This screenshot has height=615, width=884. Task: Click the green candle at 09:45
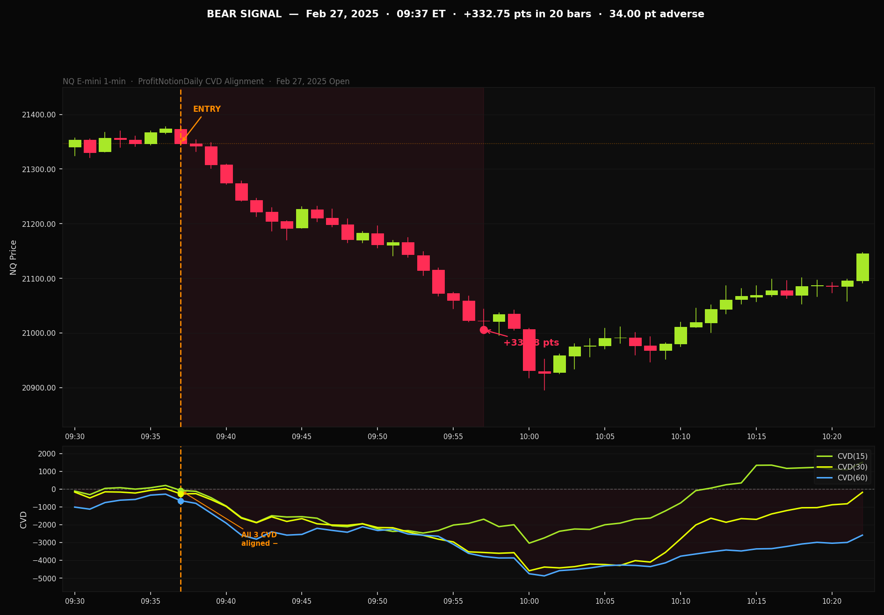pos(302,218)
